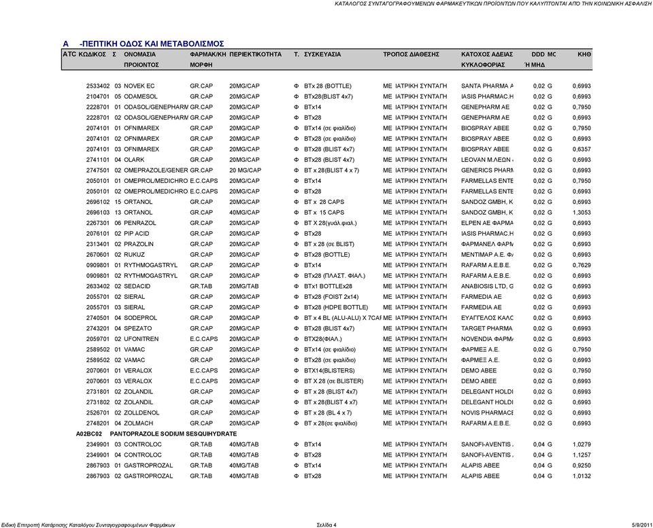Click packaging BTx28 (FOIST 2x14)
This screenshot has width=653, height=528.
pos(331,297)
